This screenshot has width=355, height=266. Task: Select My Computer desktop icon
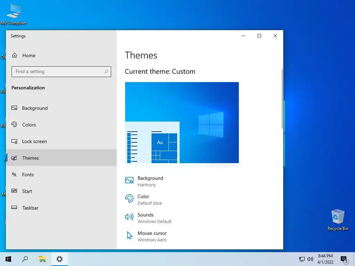pyautogui.click(x=14, y=14)
